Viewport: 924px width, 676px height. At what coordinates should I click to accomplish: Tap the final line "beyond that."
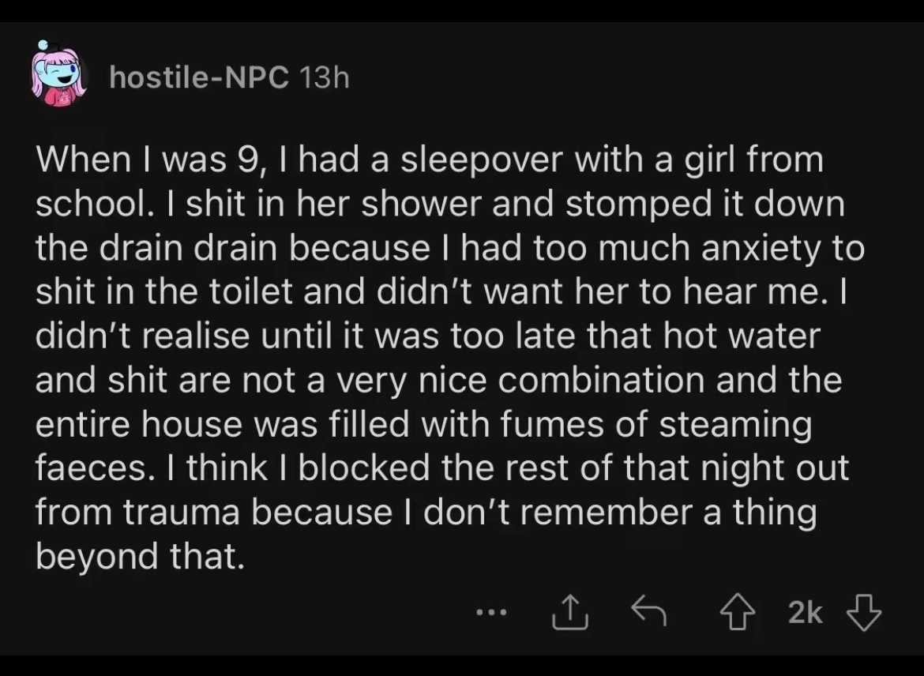tap(140, 557)
